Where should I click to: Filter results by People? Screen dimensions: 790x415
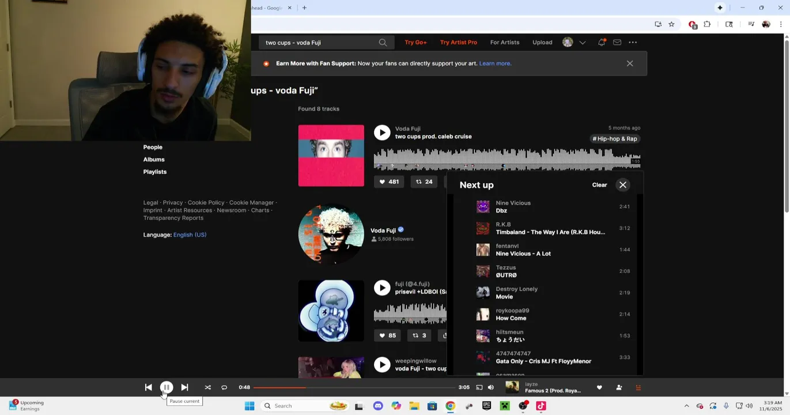pos(153,148)
